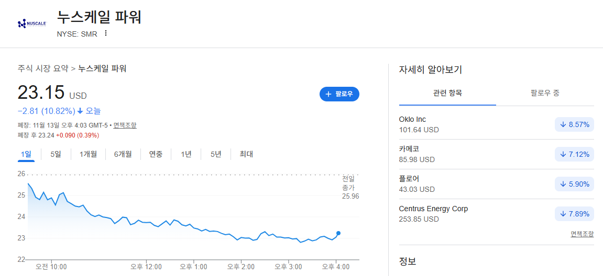Click the NuScale company logo
The image size is (603, 276).
click(x=32, y=24)
